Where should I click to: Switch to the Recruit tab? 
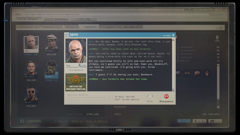point(26,27)
